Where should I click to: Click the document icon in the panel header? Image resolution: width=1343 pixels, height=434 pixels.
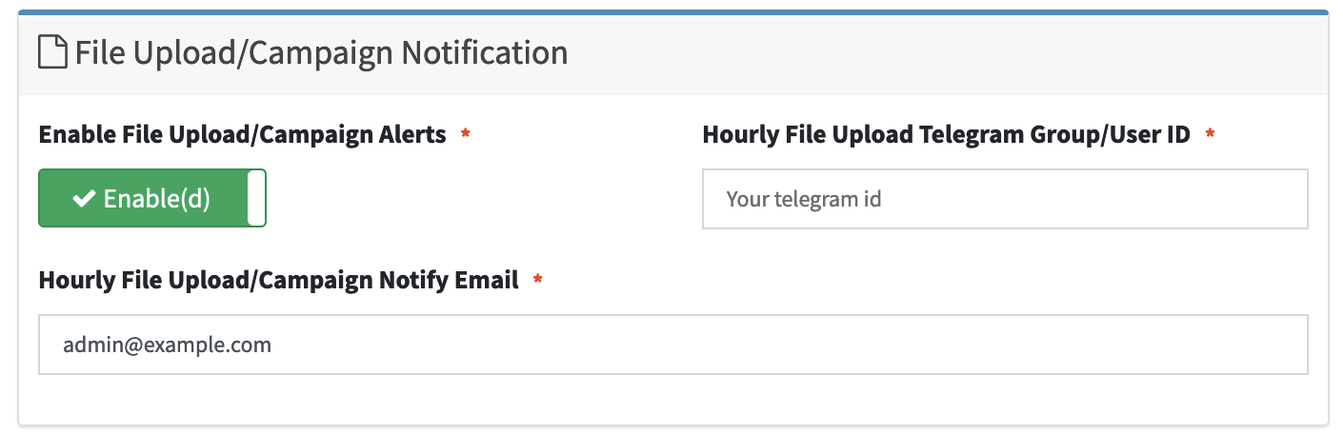pos(52,52)
